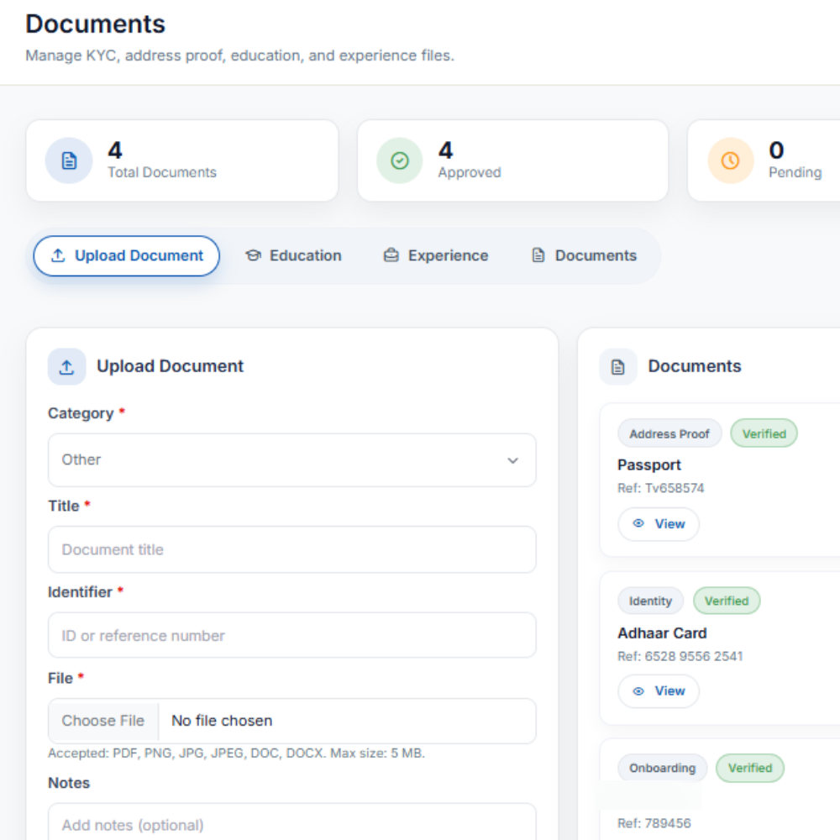Focus the Document title input field
The image size is (840, 840).
(291, 549)
